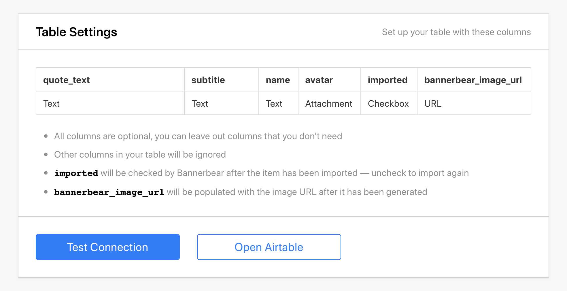Select the name column header

click(278, 80)
